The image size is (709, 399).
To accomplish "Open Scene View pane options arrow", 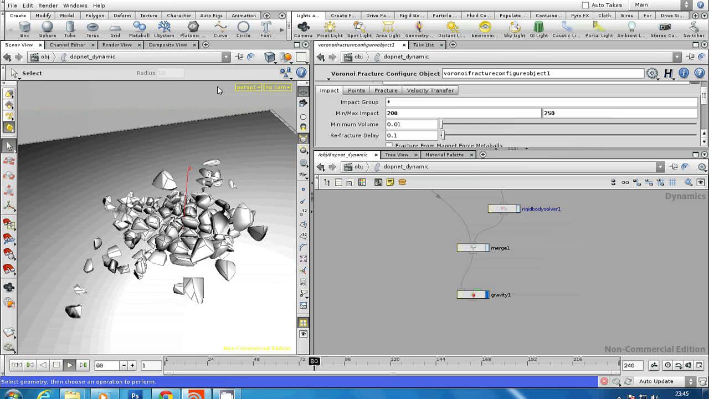I will (x=306, y=44).
